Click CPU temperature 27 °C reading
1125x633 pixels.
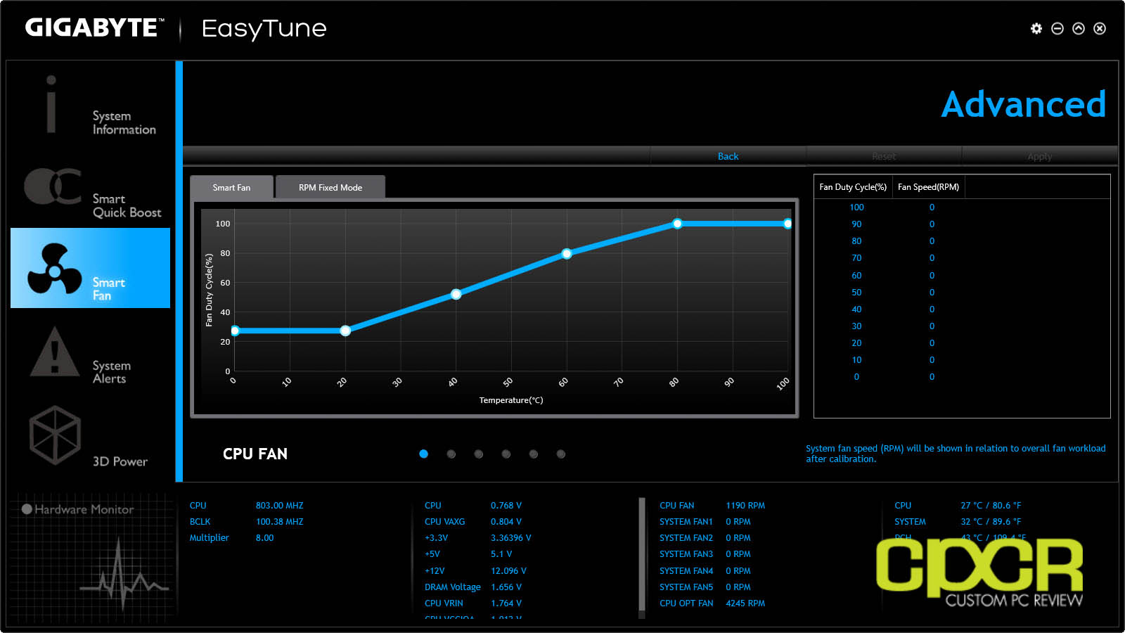[991, 506]
